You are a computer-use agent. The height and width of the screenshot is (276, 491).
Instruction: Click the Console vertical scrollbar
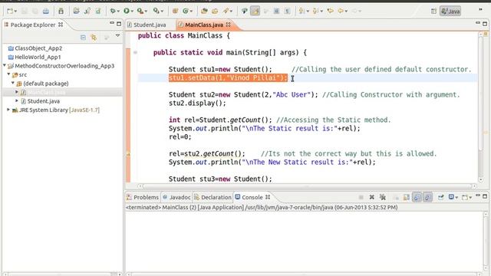pos(486,241)
